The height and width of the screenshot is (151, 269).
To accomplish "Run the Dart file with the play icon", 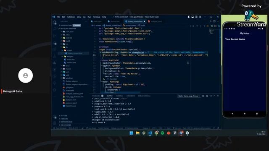I will [x=211, y=21].
